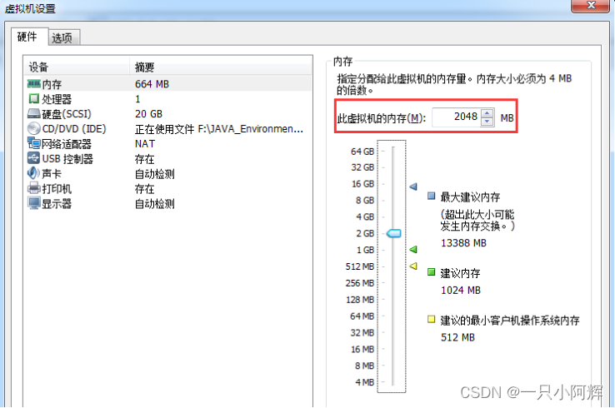
Task: Click the 4 GB slider scale label
Action: pos(365,216)
